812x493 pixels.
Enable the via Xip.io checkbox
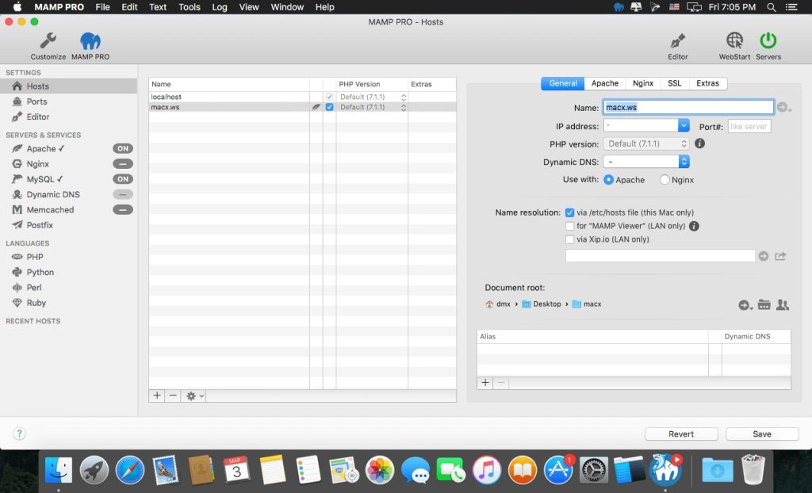pos(569,239)
